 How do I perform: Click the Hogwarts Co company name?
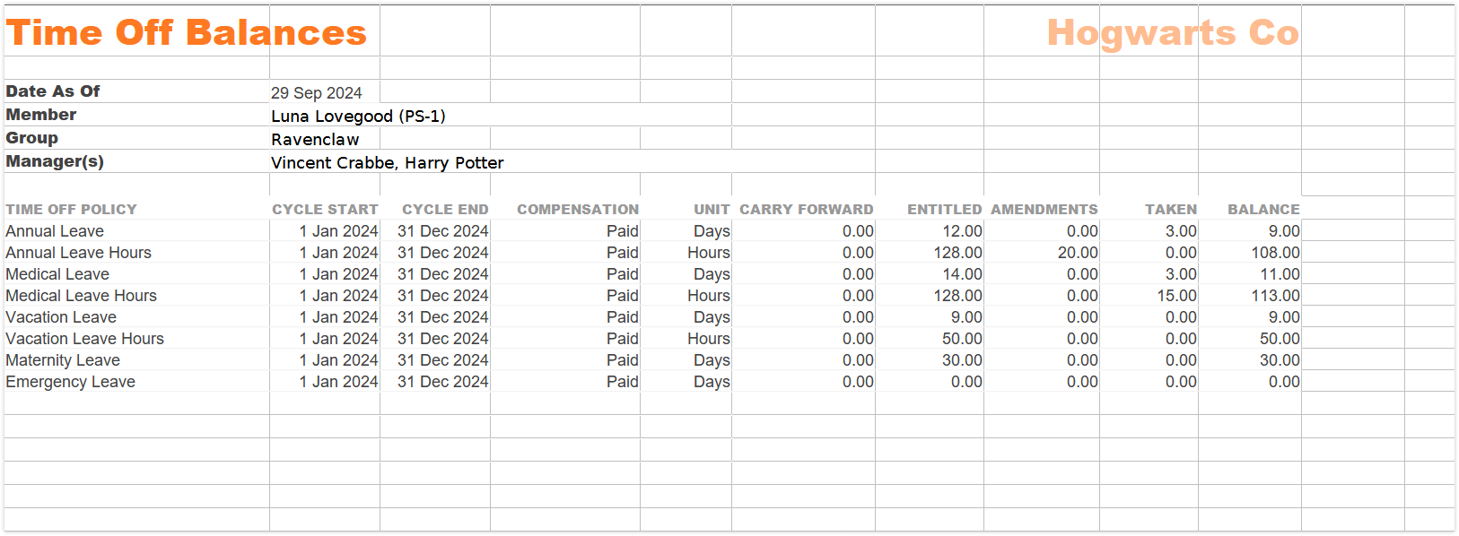tap(1173, 33)
